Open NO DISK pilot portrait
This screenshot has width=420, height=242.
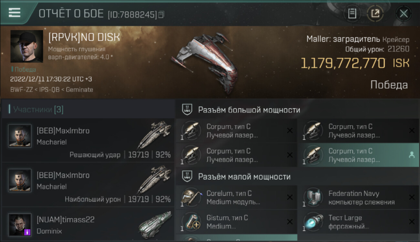pyautogui.click(x=26, y=46)
